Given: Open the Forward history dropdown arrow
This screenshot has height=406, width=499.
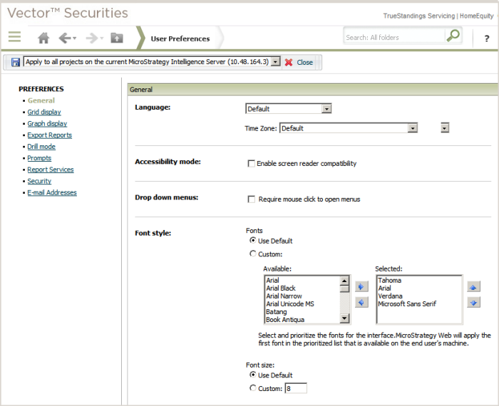Looking at the screenshot, I should 102,38.
